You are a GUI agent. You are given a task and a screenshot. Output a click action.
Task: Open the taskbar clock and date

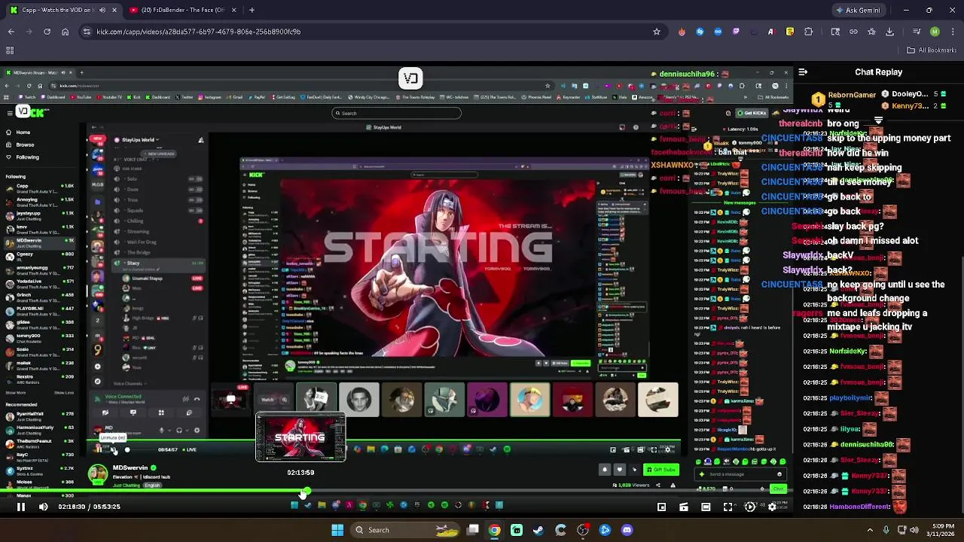[942, 530]
